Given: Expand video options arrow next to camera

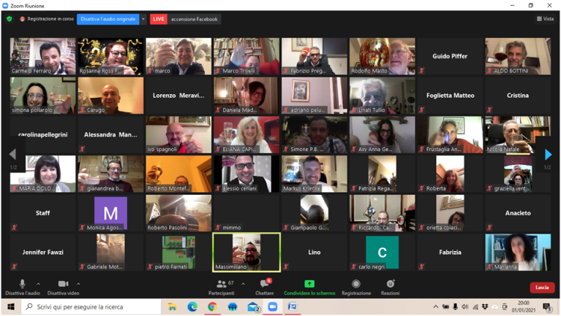Looking at the screenshot, I should pos(79,284).
